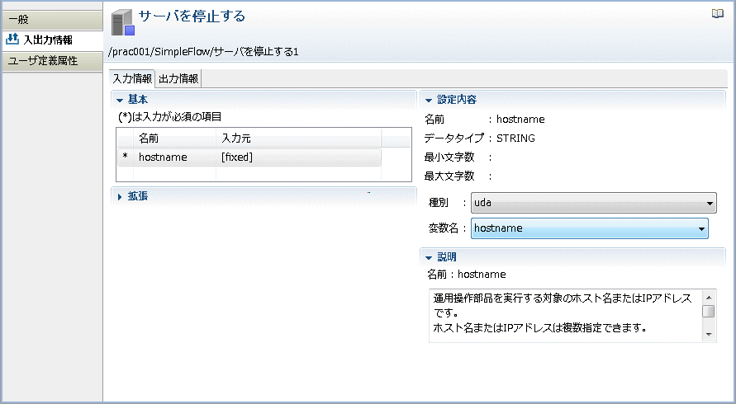Collapse the 設定内容 section
Image resolution: width=736 pixels, height=404 pixels.
428,100
